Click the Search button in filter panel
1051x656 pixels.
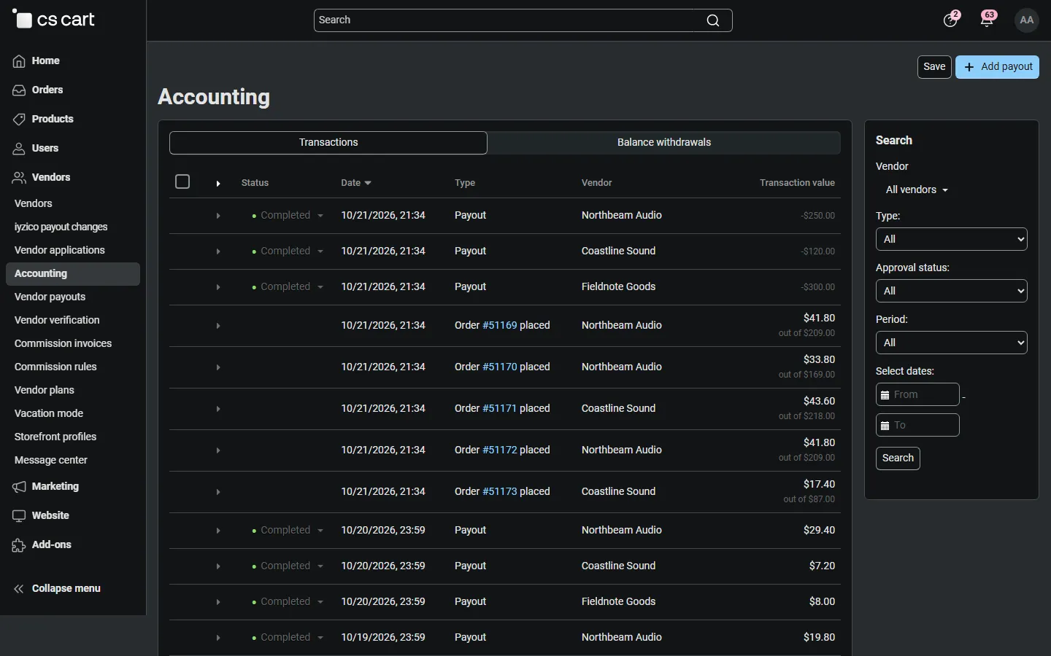[898, 458]
